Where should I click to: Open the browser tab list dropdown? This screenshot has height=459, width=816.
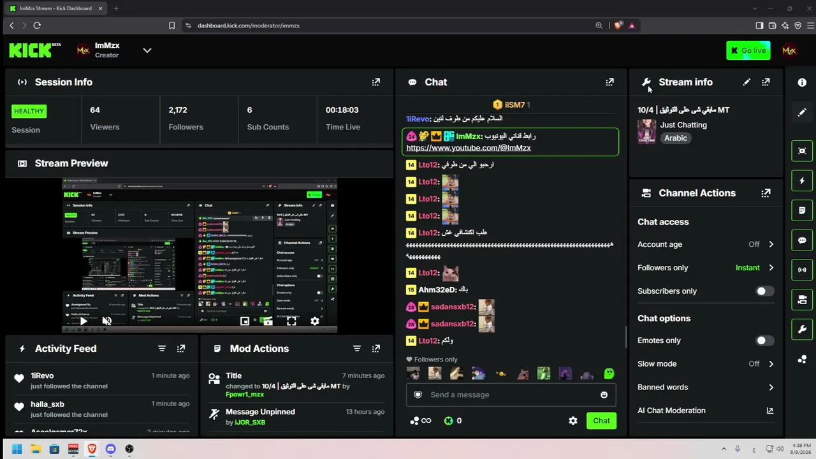tap(755, 8)
